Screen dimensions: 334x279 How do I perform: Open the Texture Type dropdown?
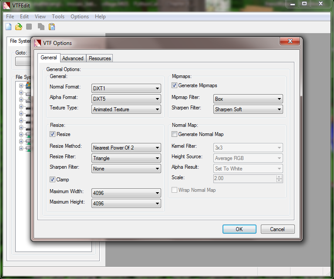[x=126, y=109]
